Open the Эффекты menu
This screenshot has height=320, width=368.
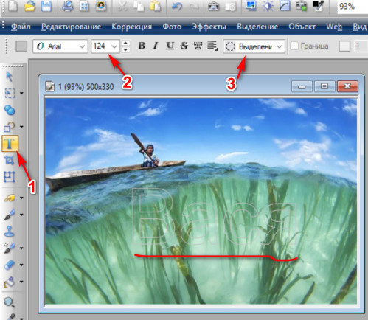[209, 27]
